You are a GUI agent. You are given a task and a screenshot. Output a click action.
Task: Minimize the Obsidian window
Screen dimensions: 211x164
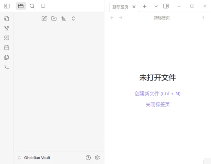[179, 6]
